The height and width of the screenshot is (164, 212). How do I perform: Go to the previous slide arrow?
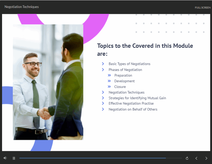click(x=196, y=158)
